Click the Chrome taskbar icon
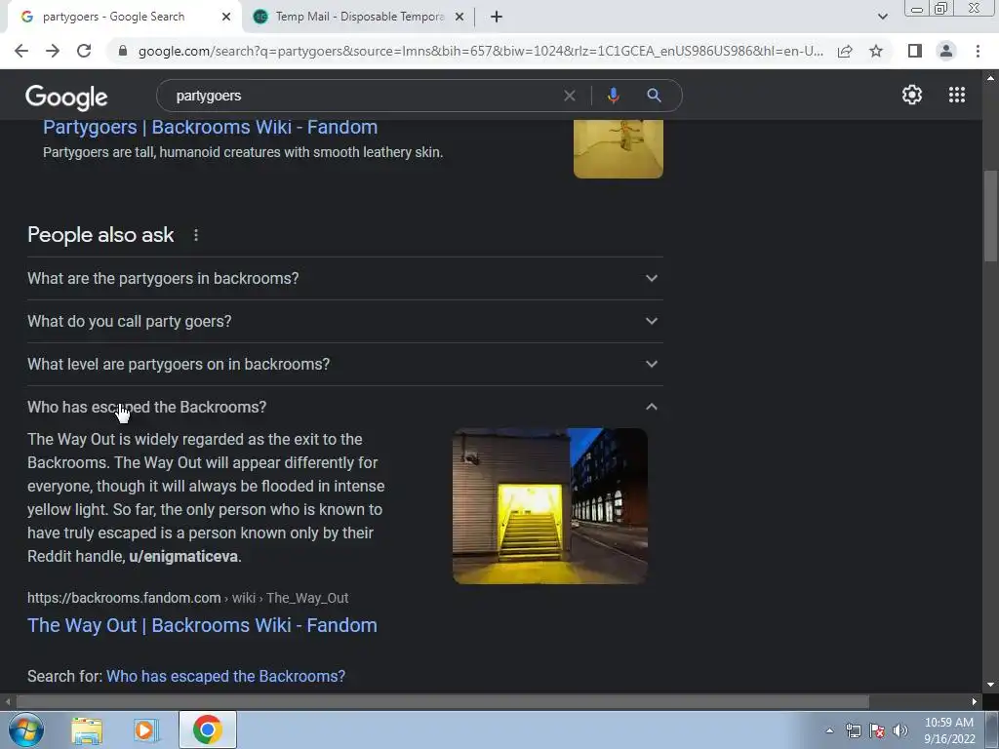 (207, 729)
